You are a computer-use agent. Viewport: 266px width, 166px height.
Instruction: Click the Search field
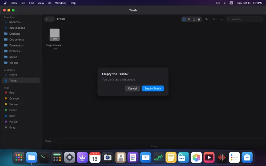[245, 19]
